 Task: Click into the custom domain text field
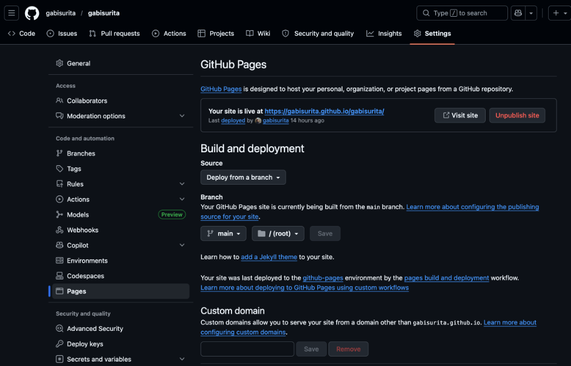[247, 349]
